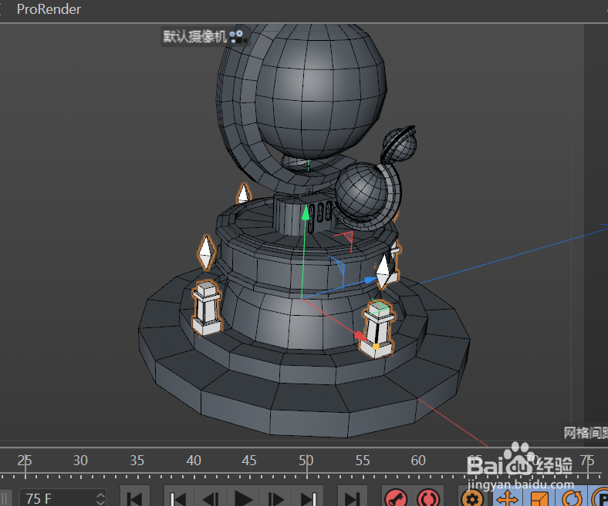Toggle scale keyframing icon
Image resolution: width=608 pixels, height=506 pixels.
[x=540, y=498]
